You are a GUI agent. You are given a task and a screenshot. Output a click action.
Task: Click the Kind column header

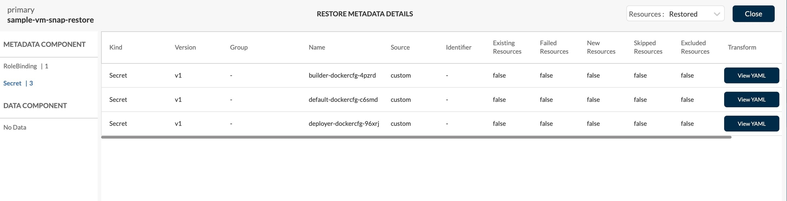pos(116,47)
